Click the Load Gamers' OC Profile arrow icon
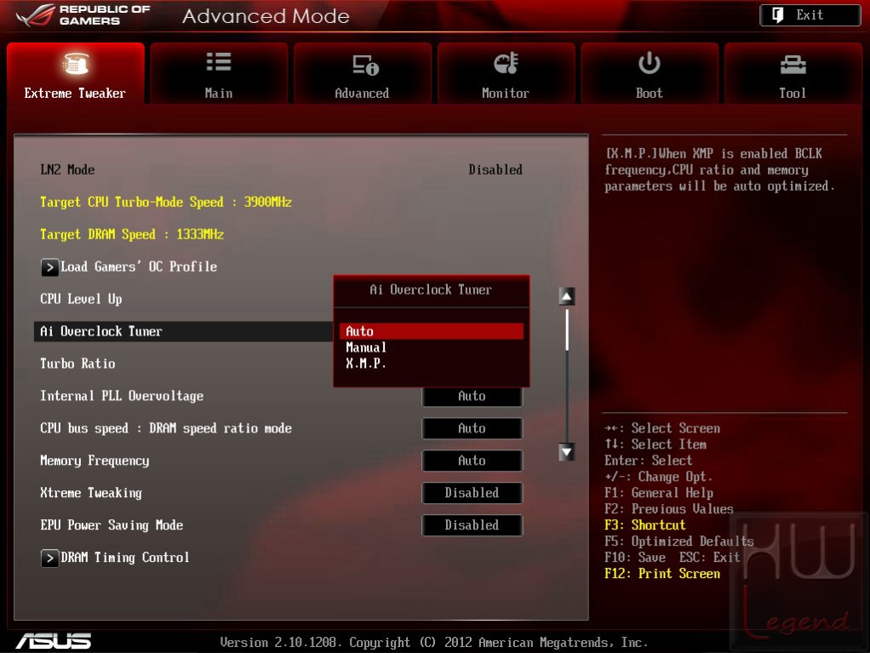The image size is (870, 653). pos(49,267)
